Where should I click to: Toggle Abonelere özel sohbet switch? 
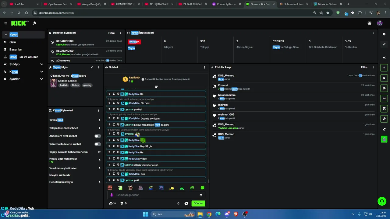(98, 136)
